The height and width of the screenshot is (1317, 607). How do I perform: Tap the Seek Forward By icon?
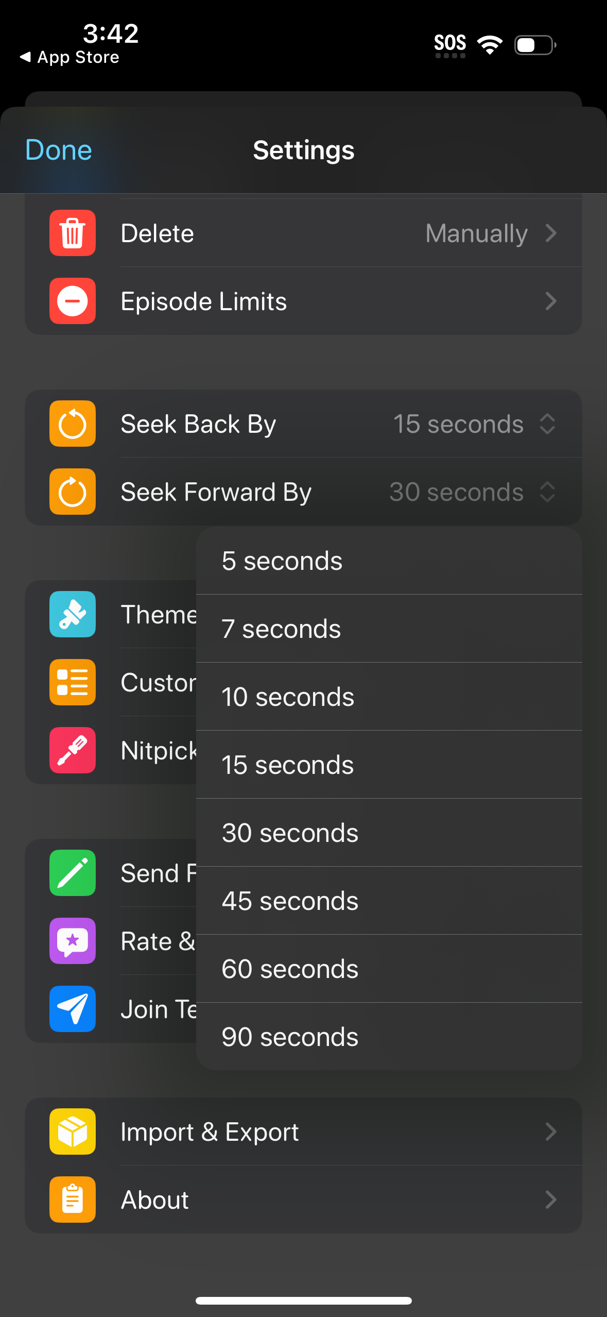(x=72, y=492)
